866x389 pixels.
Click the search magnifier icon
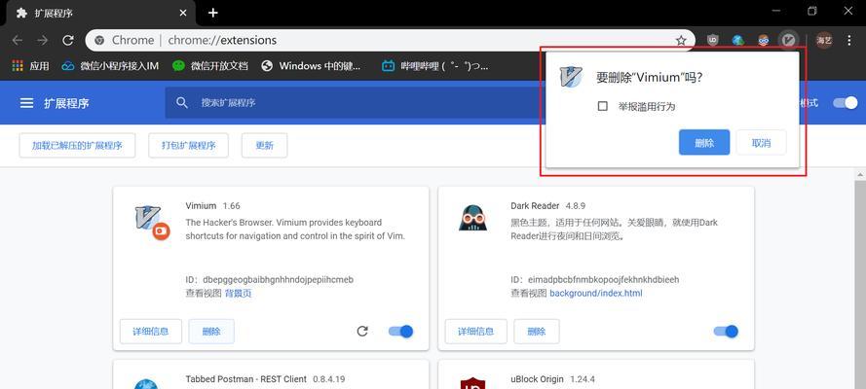pyautogui.click(x=182, y=102)
